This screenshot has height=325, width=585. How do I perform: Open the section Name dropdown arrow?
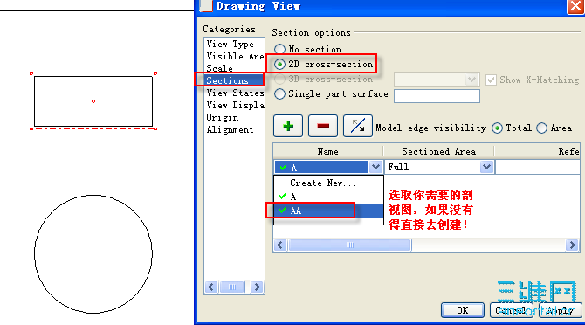coord(375,167)
